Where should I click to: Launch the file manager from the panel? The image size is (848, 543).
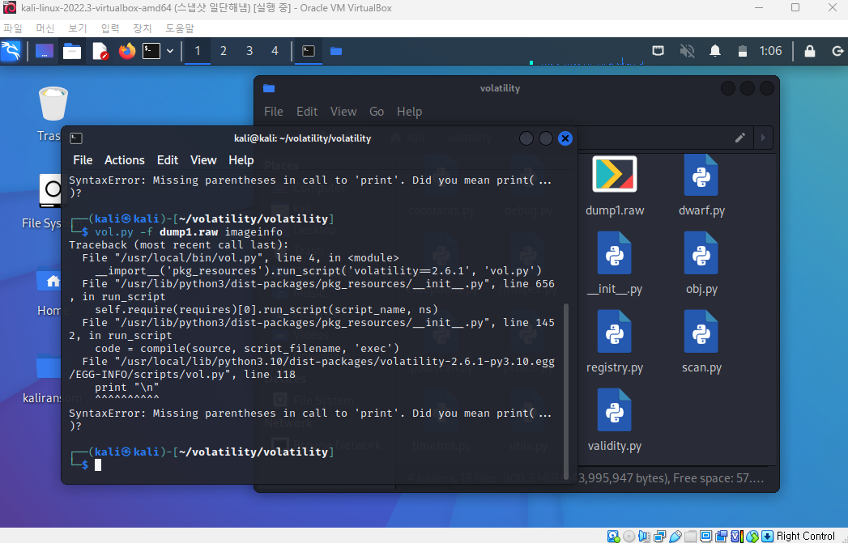[71, 51]
